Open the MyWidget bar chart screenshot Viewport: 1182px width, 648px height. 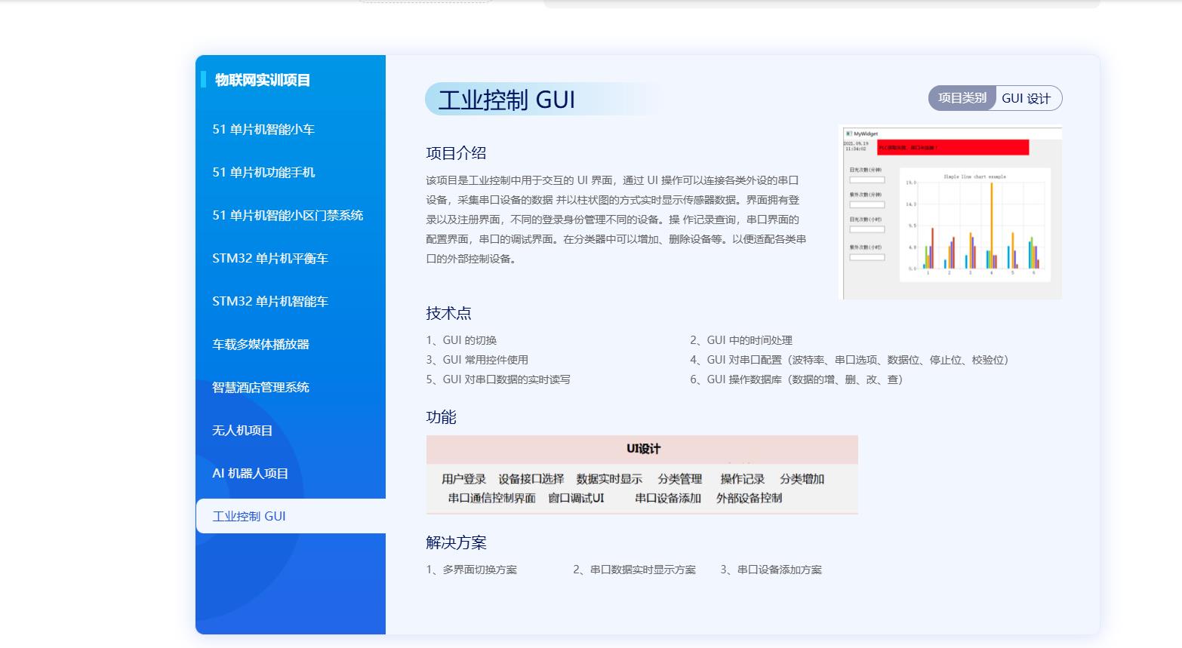point(950,212)
